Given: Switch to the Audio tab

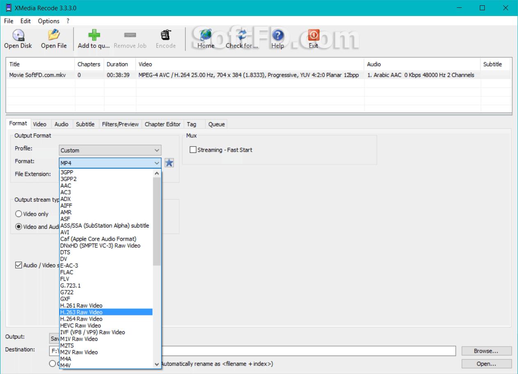Looking at the screenshot, I should (62, 124).
